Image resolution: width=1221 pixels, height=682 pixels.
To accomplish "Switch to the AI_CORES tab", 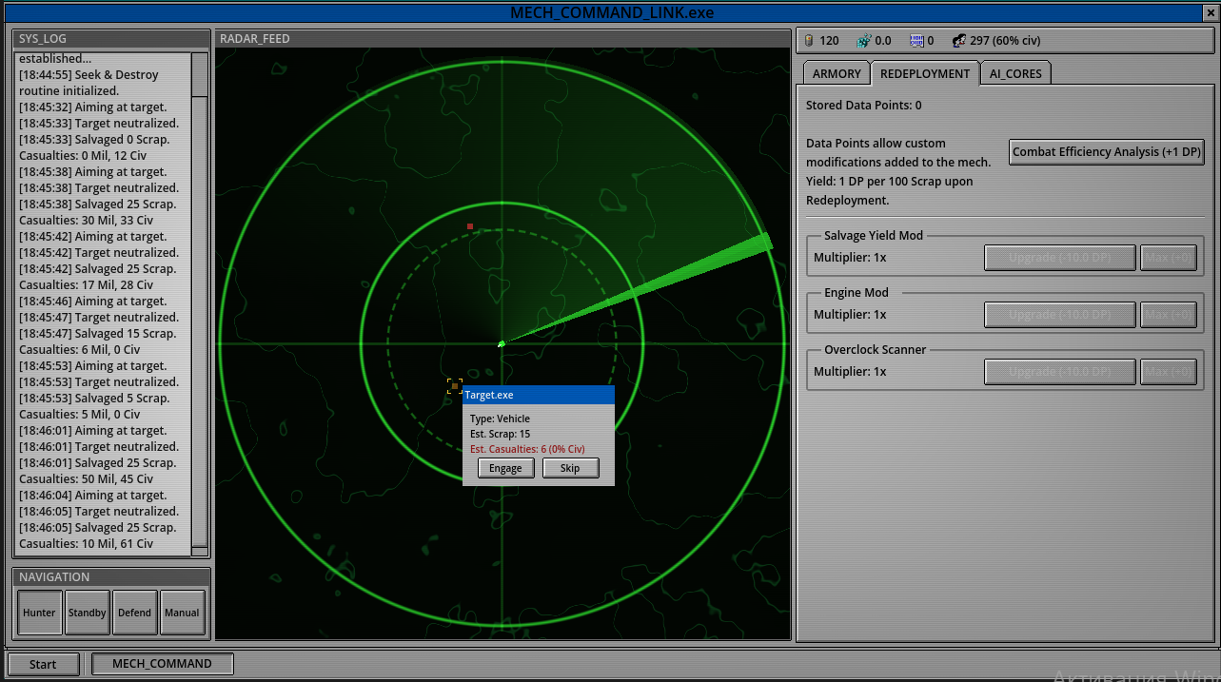I will 1015,73.
